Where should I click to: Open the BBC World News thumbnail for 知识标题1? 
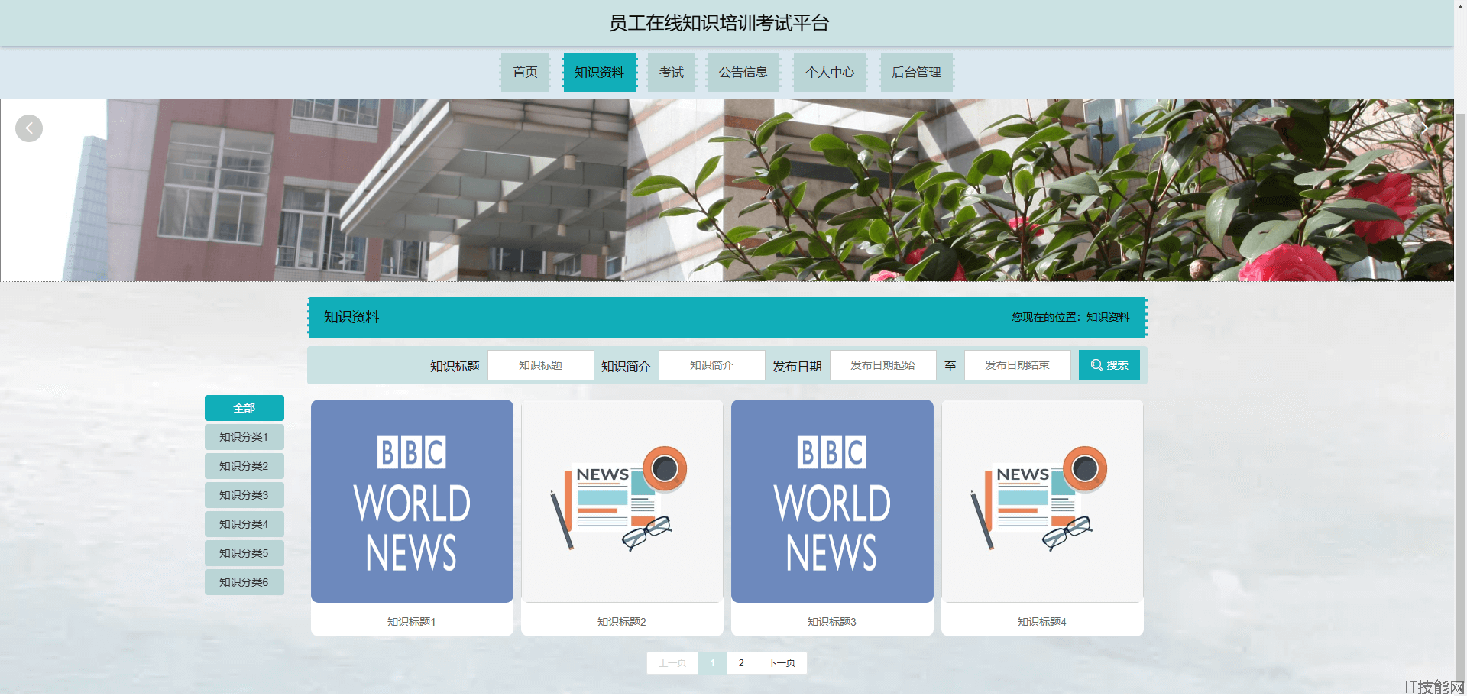pyautogui.click(x=412, y=501)
